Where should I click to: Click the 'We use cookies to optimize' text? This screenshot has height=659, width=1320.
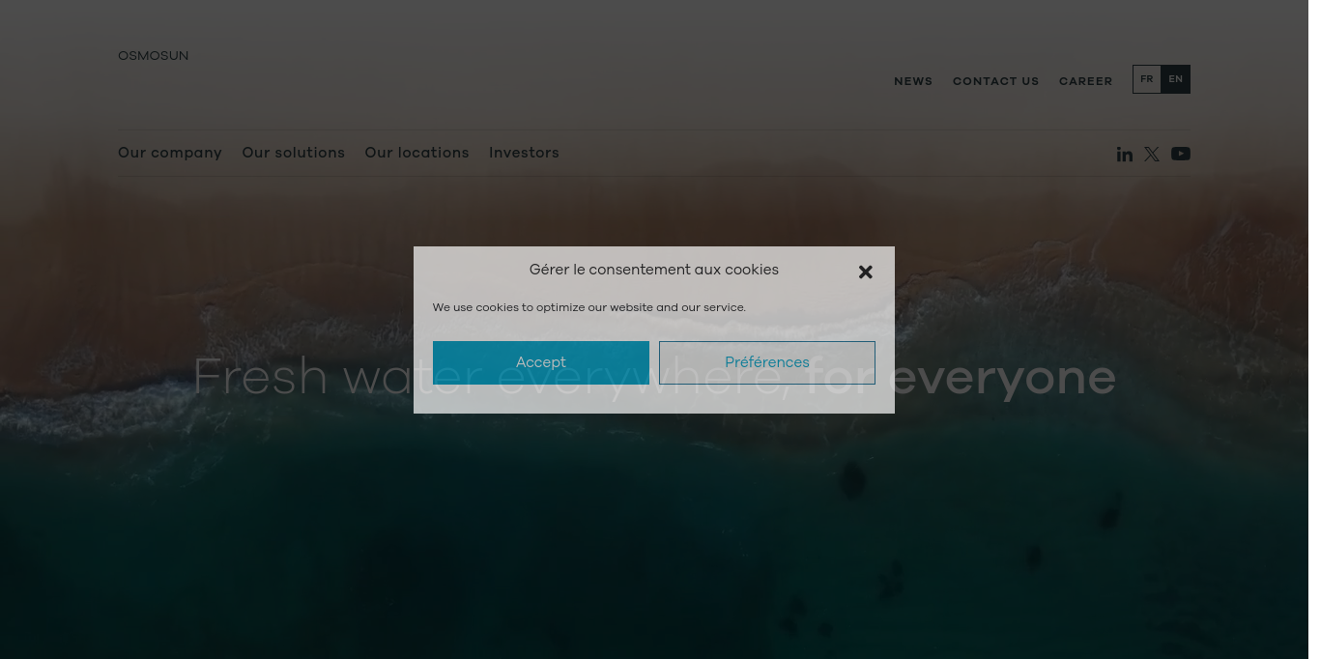(589, 307)
